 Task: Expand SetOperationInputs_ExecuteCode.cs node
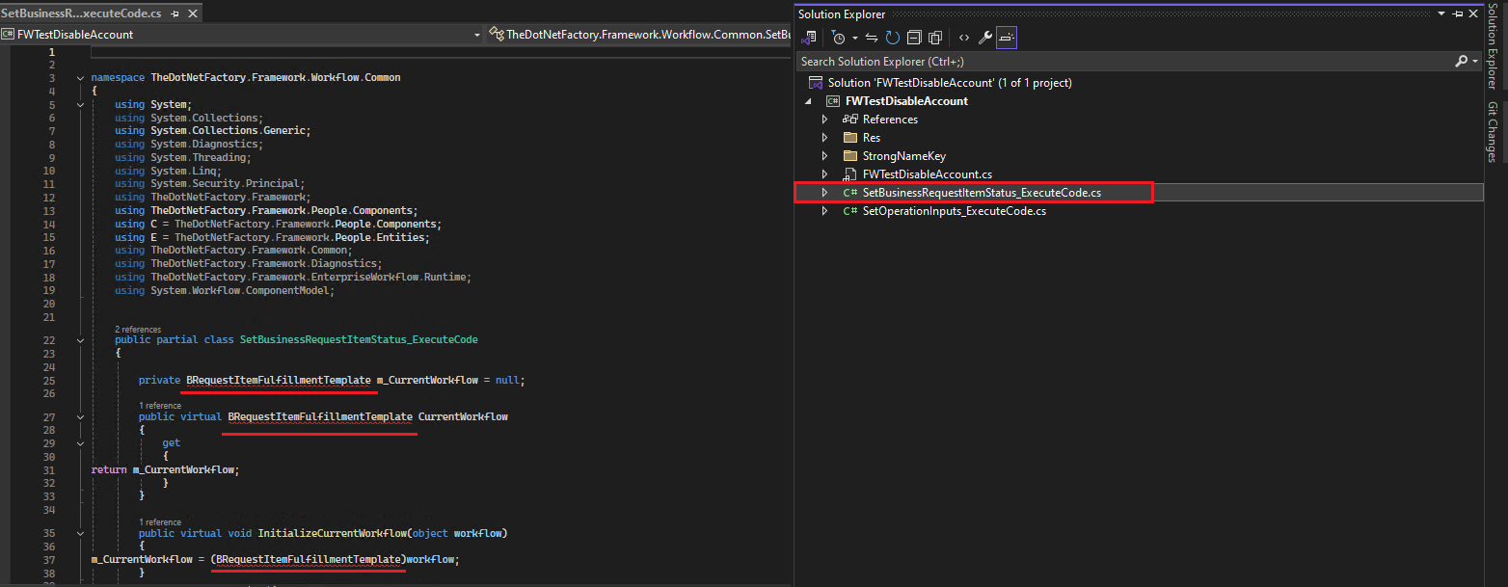point(824,211)
